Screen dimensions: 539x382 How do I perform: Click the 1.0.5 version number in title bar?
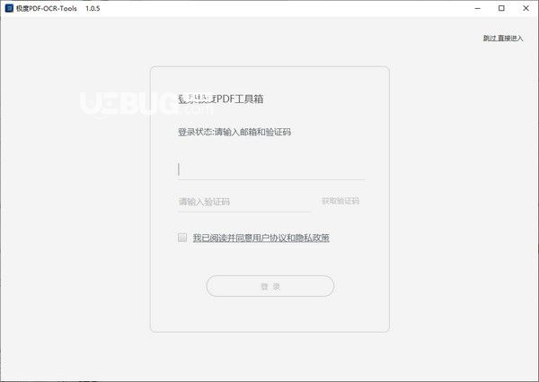(93, 9)
